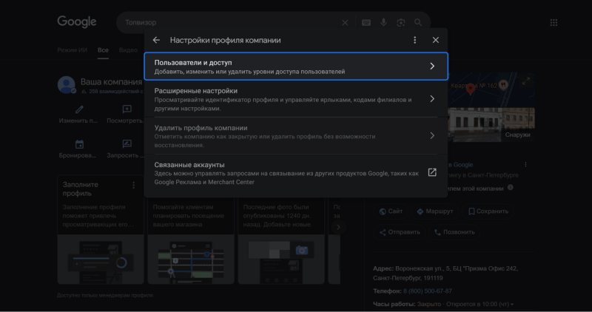
Task: Click the 258 взаимодействий stats link
Action: pyautogui.click(x=112, y=91)
